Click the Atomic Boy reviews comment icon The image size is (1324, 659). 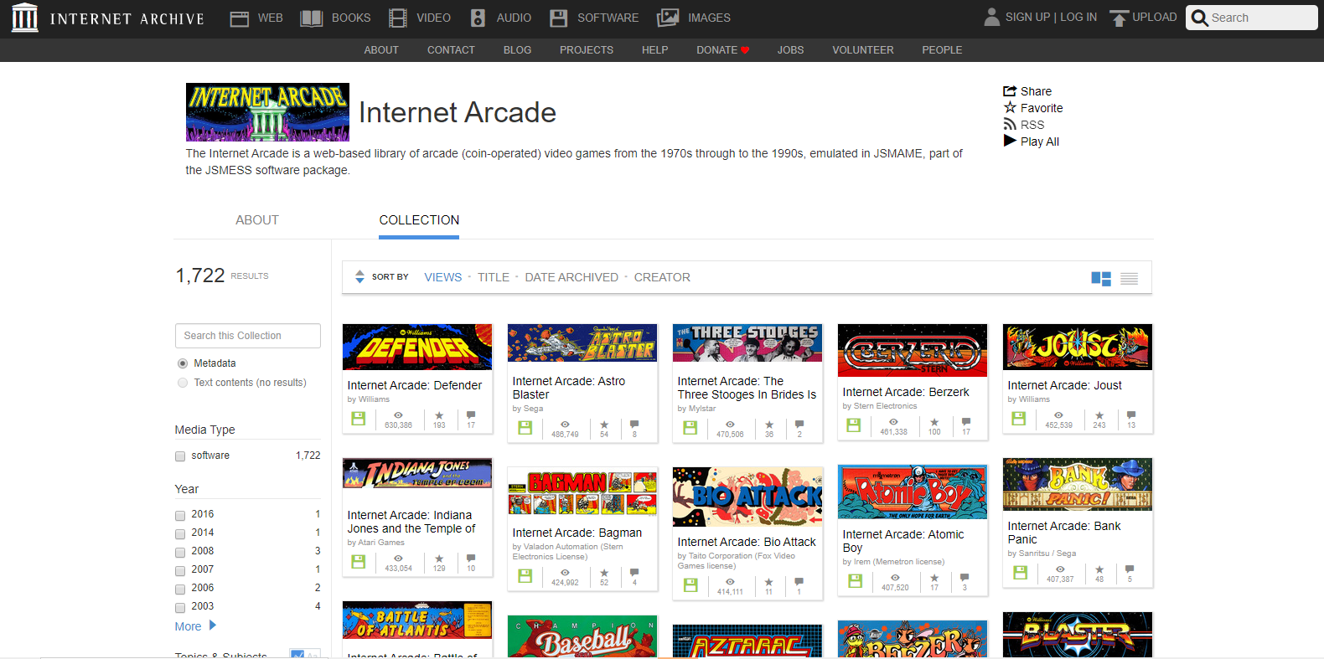tap(965, 578)
